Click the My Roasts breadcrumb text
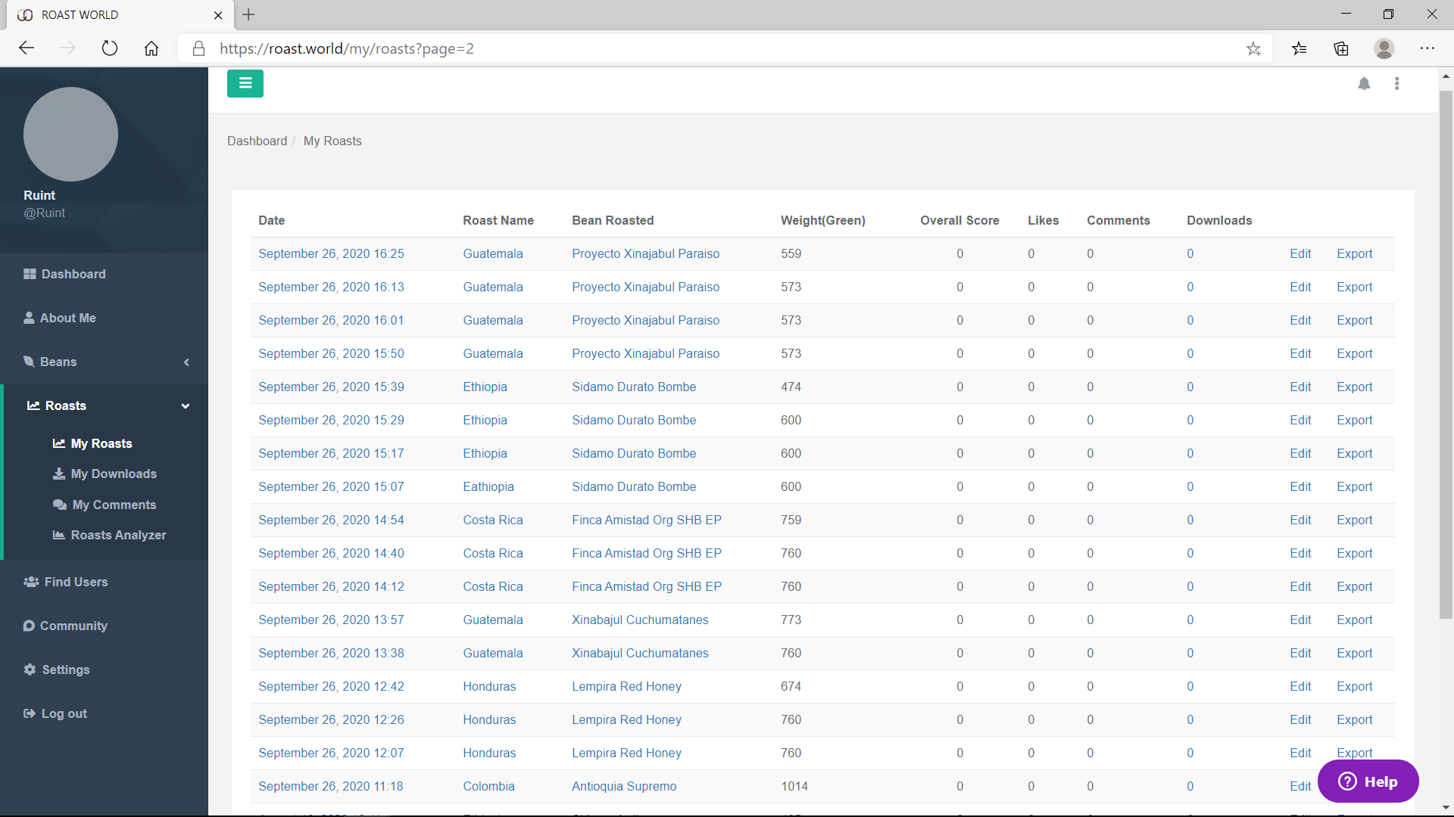 point(332,141)
